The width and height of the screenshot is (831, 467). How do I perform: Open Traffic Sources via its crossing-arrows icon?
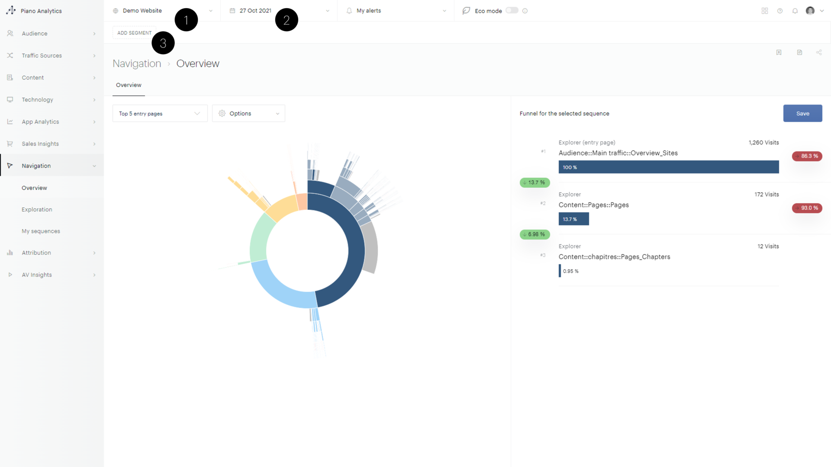(x=10, y=55)
